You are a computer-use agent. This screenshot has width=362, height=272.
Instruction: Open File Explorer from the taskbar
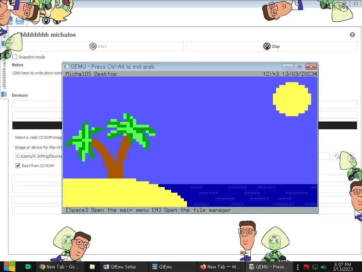tap(92, 267)
